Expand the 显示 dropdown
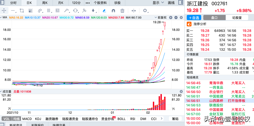254x126 pixels. (x=158, y=3)
